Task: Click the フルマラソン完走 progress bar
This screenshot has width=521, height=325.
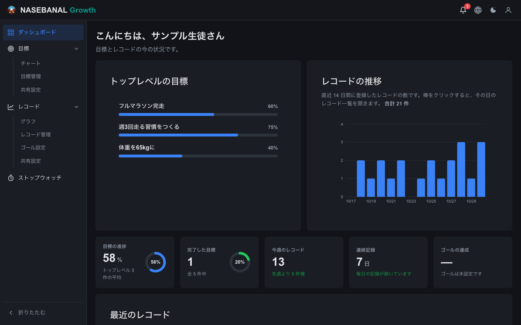Action: [x=198, y=114]
